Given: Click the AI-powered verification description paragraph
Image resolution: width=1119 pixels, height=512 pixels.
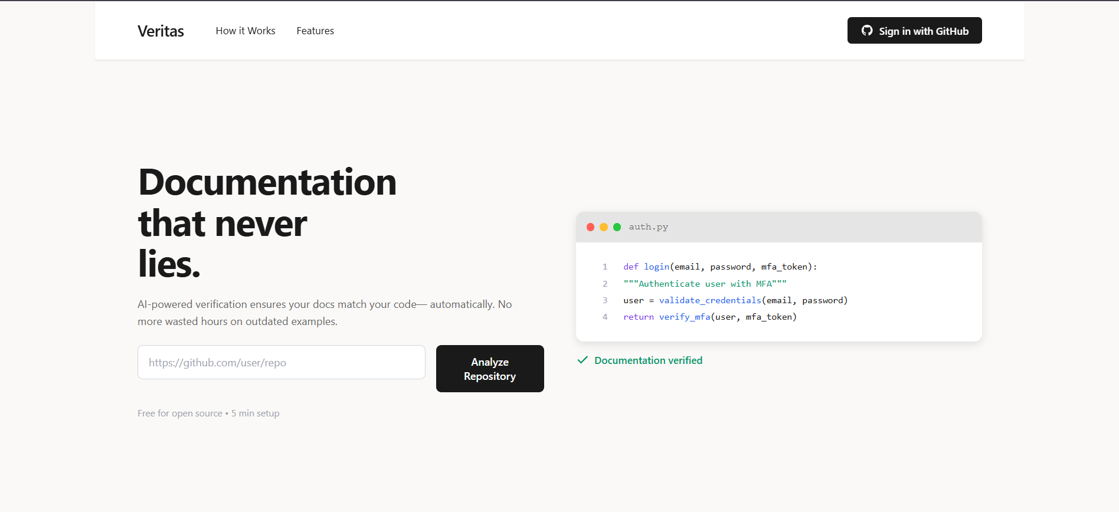Looking at the screenshot, I should (325, 313).
